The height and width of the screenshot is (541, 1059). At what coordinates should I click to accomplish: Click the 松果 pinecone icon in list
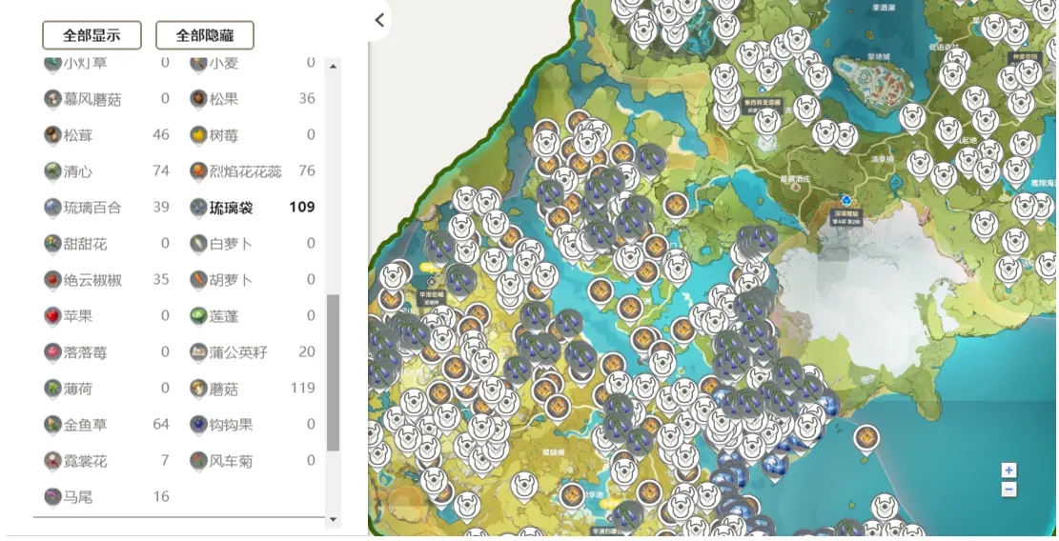[x=198, y=99]
